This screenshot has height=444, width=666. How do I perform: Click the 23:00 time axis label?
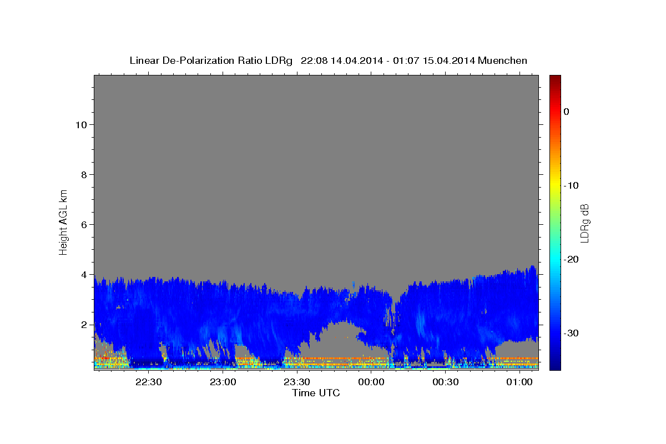[x=223, y=382]
